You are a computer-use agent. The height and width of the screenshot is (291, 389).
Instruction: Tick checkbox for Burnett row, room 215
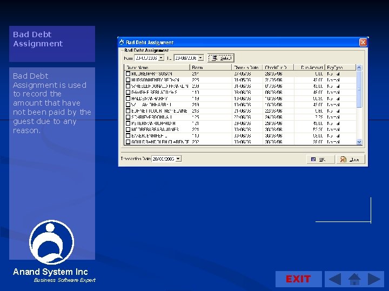coord(128,111)
